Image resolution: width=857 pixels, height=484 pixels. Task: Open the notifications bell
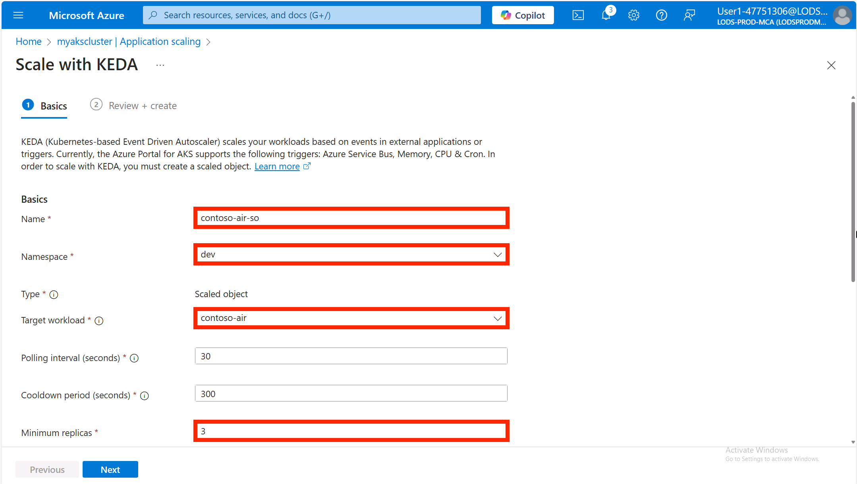606,15
